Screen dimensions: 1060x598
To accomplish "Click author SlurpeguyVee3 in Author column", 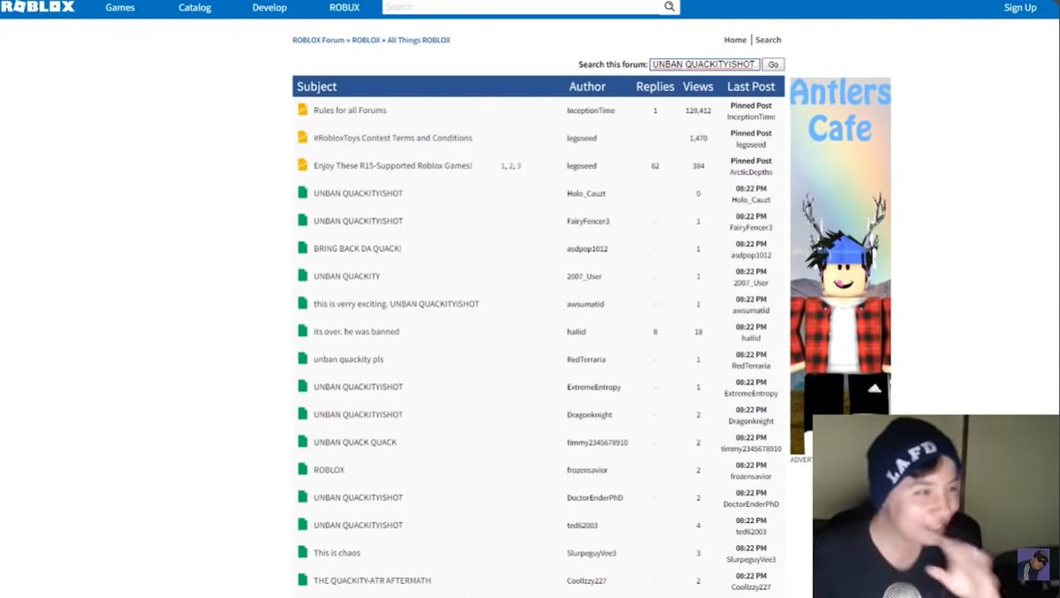I will [592, 553].
